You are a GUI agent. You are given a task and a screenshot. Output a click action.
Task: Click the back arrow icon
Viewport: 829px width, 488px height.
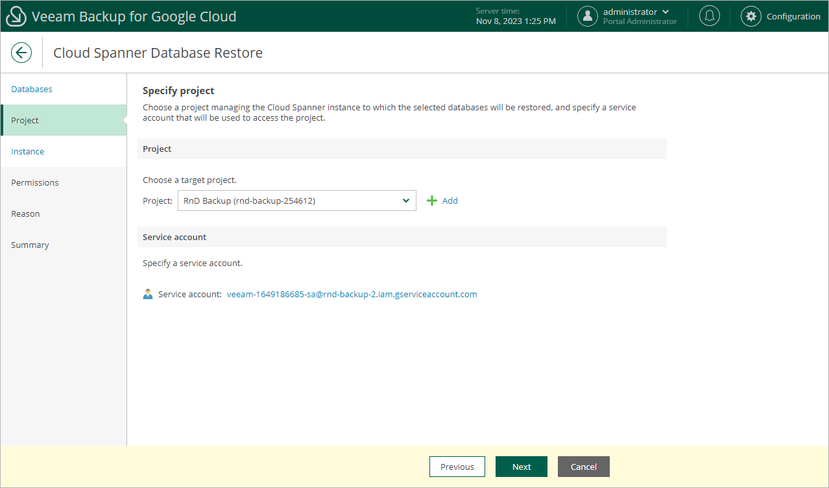pos(21,53)
